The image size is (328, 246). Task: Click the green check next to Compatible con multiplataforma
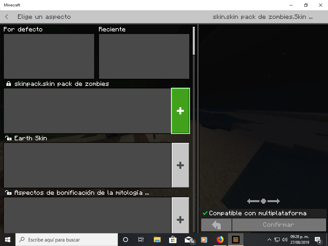click(205, 213)
